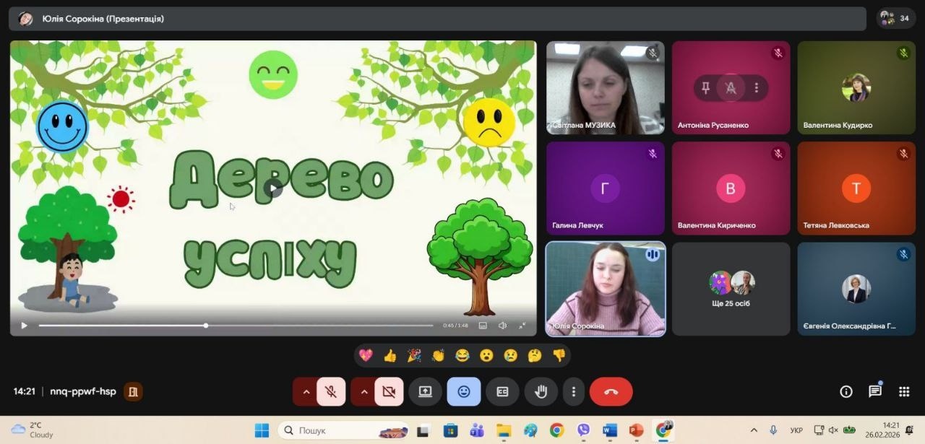Click the "Ще 25 осіб" tile
This screenshot has width=925, height=444.
tap(731, 289)
